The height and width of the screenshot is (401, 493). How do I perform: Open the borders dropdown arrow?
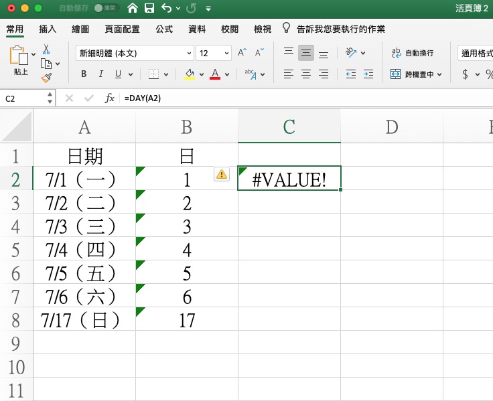(166, 74)
